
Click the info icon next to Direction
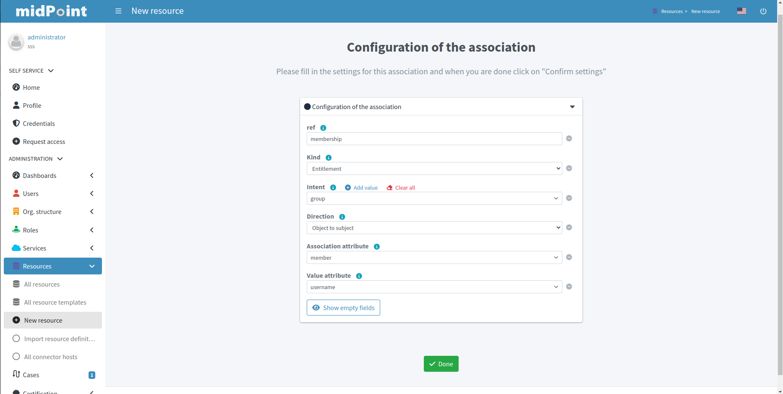(x=342, y=217)
